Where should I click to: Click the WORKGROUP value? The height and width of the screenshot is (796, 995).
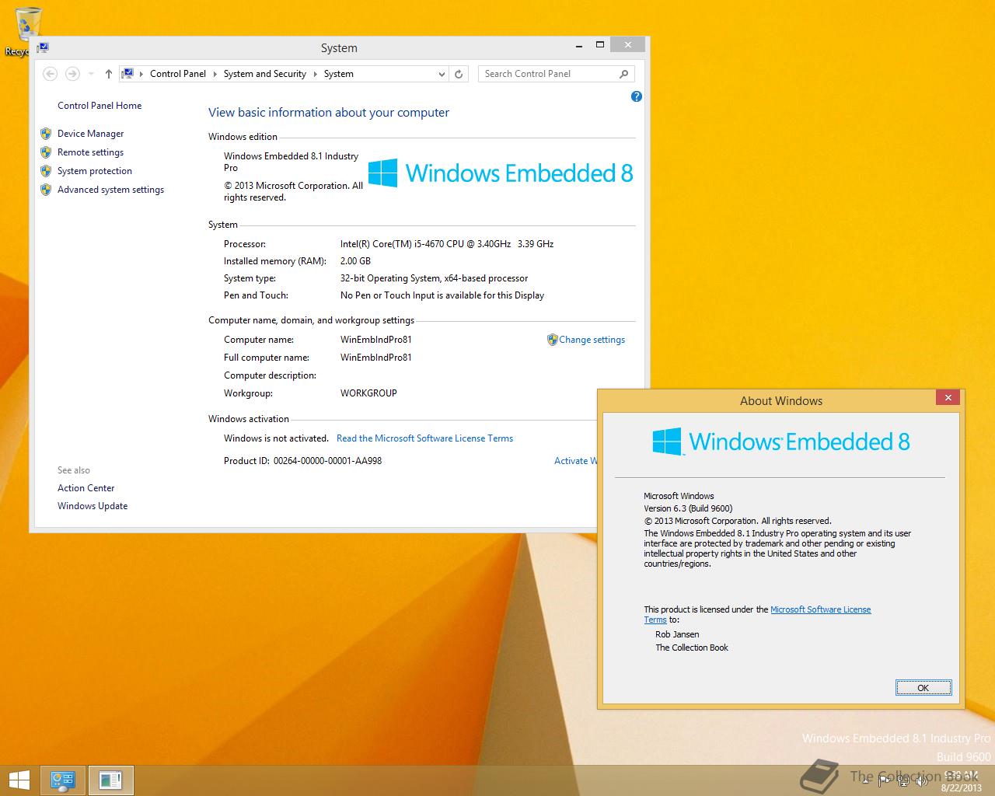[x=368, y=393]
